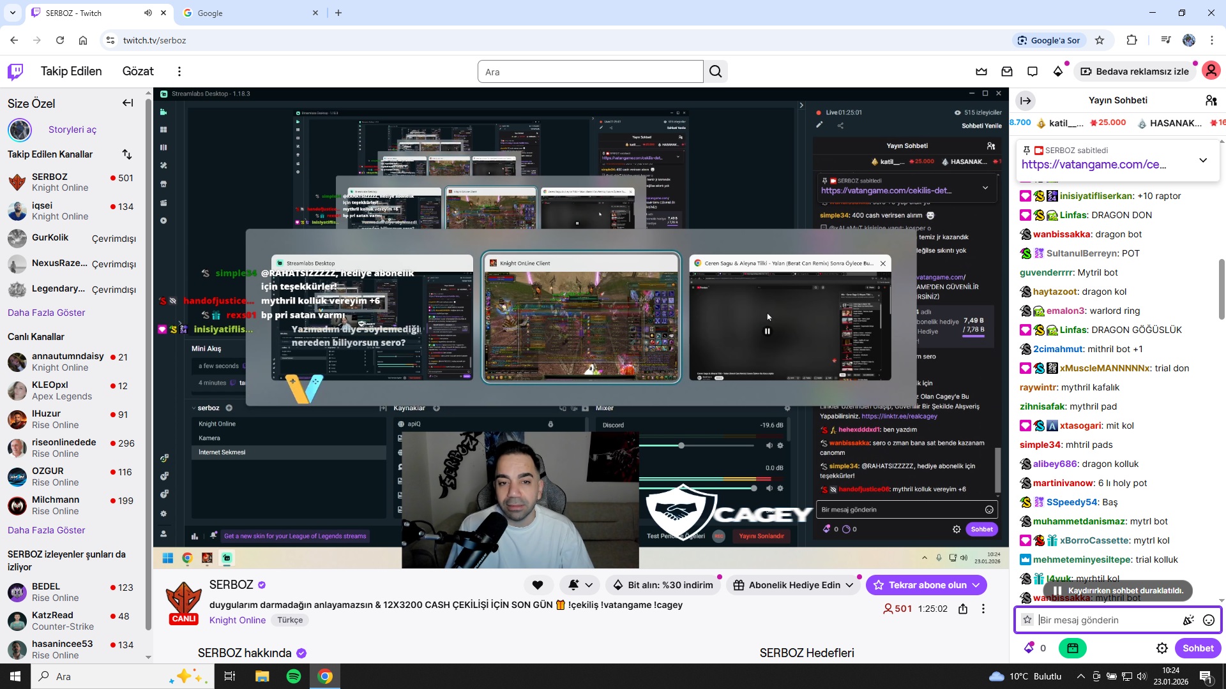This screenshot has width=1226, height=689.
Task: Open notification bell dropdown
Action: (x=580, y=585)
